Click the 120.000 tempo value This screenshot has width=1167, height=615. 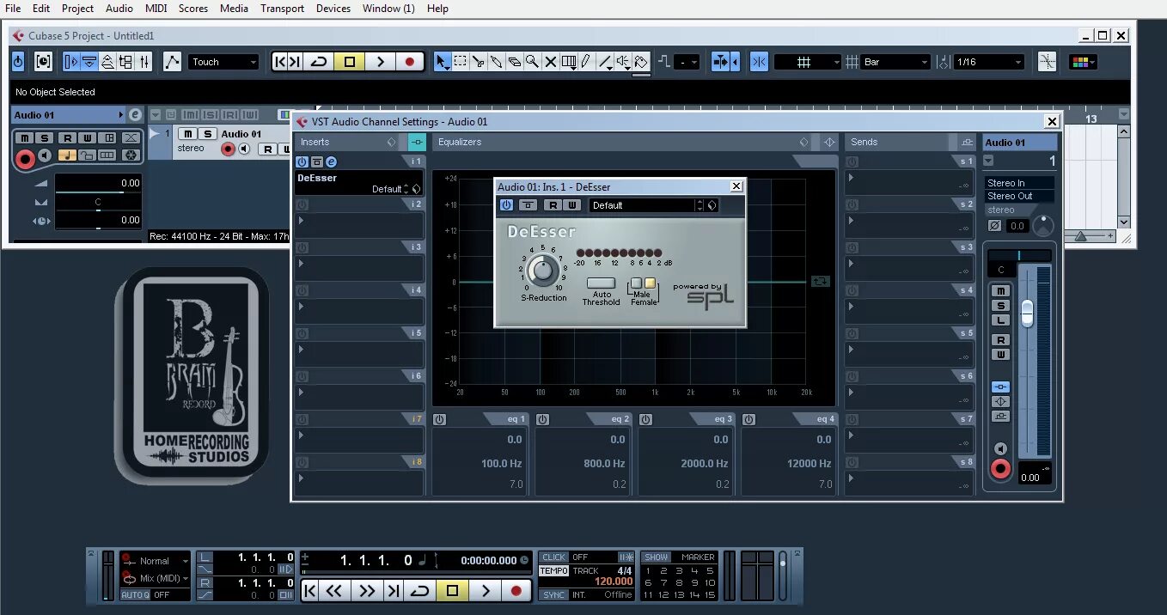(x=614, y=582)
